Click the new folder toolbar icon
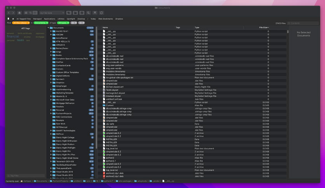Image resolution: width=325 pixels, height=188 pixels. point(75,13)
